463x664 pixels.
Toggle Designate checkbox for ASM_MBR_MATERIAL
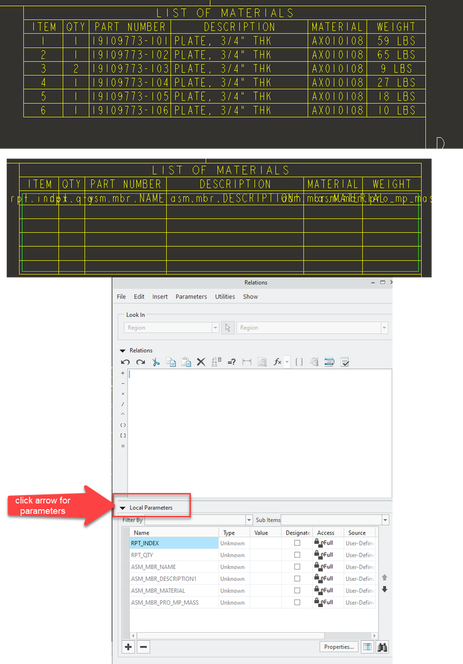pos(297,590)
